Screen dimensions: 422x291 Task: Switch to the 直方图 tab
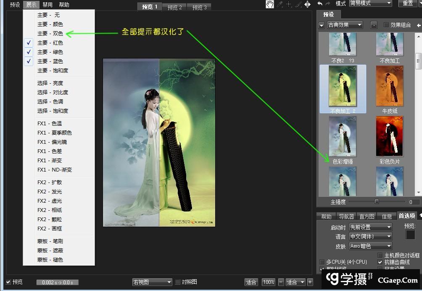point(367,217)
